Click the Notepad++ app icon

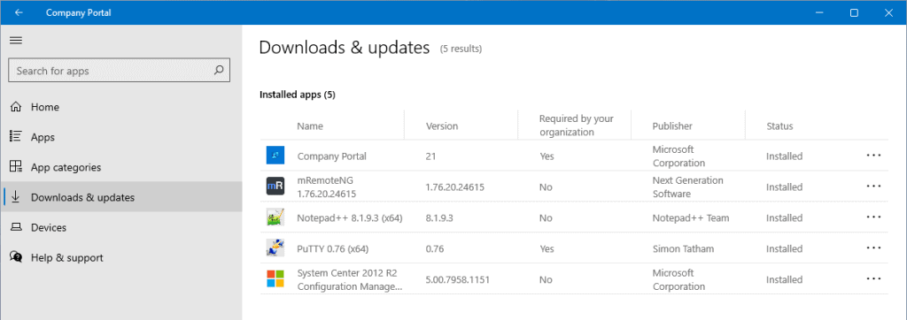click(x=275, y=217)
